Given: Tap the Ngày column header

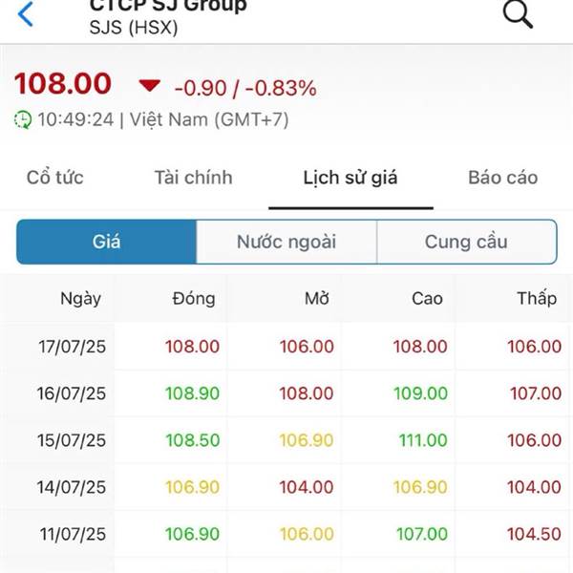Looking at the screenshot, I should click(x=81, y=299).
